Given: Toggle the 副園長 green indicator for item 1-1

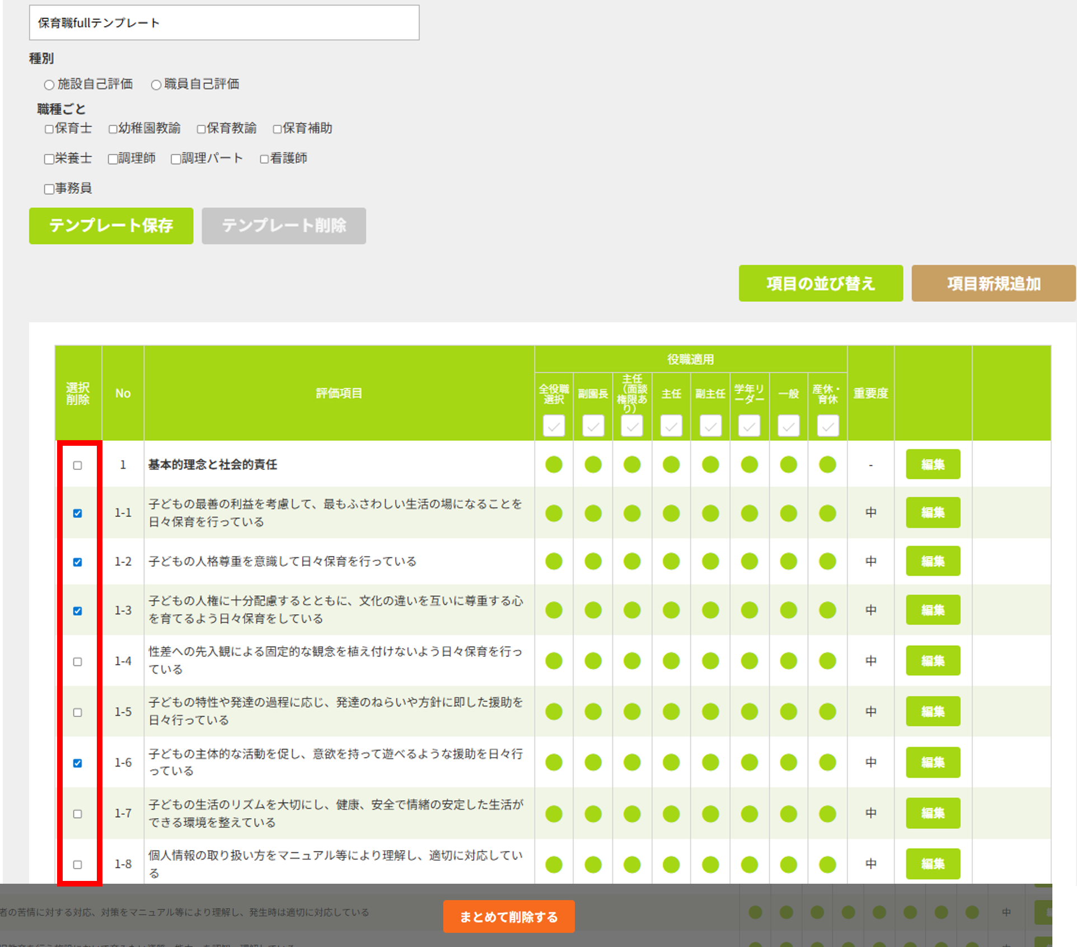Looking at the screenshot, I should (593, 512).
